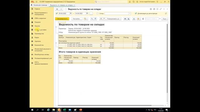The width and height of the screenshot is (200, 112).
Task: Open Склад и доставка section
Action: point(40,30)
